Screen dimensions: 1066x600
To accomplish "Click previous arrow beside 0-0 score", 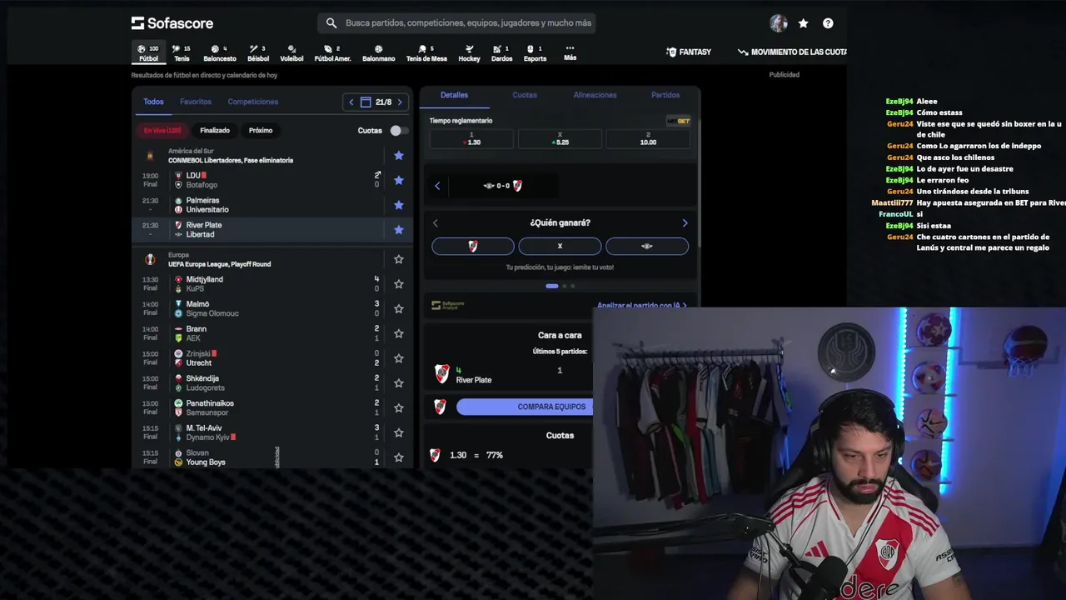I will pyautogui.click(x=437, y=186).
